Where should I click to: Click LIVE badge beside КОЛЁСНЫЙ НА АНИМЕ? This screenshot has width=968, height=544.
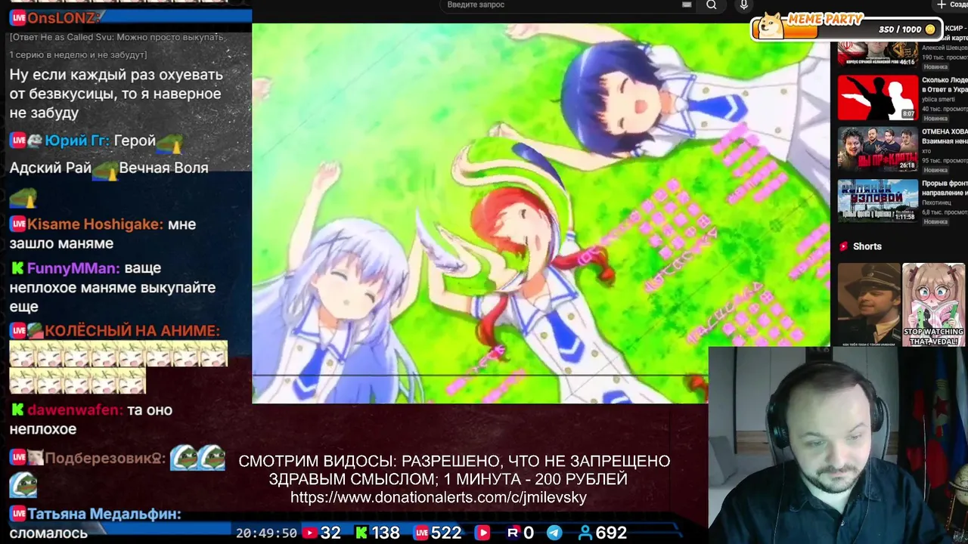[x=18, y=331]
